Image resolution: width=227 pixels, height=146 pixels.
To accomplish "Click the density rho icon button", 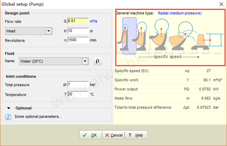I will 98,61.
